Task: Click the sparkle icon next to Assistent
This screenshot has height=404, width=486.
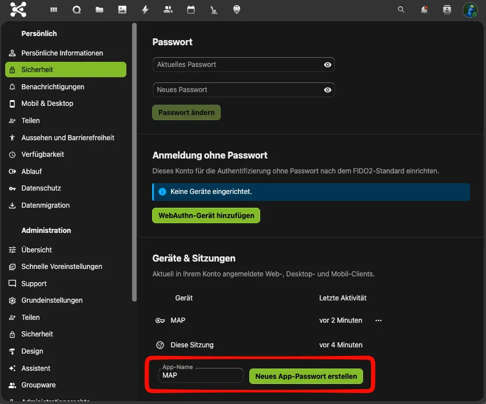Action: point(13,369)
